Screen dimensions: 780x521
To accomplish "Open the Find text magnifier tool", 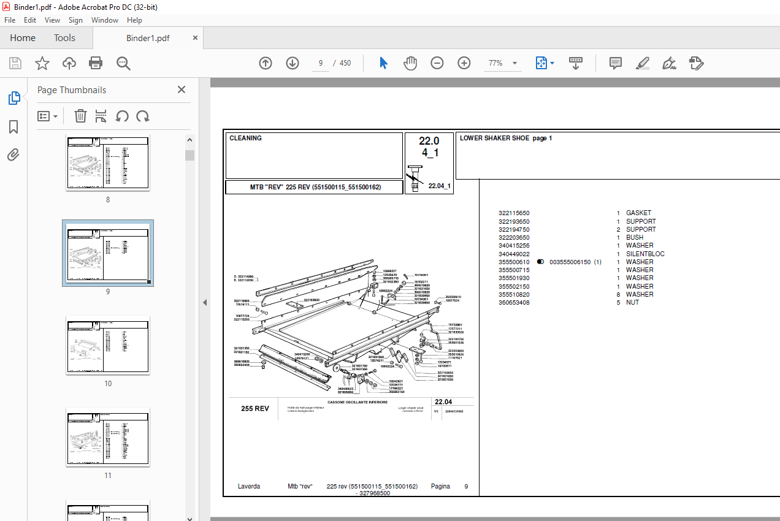I will point(123,63).
